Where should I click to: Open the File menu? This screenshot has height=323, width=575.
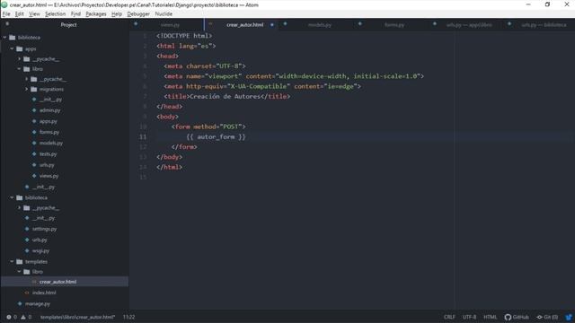6,14
